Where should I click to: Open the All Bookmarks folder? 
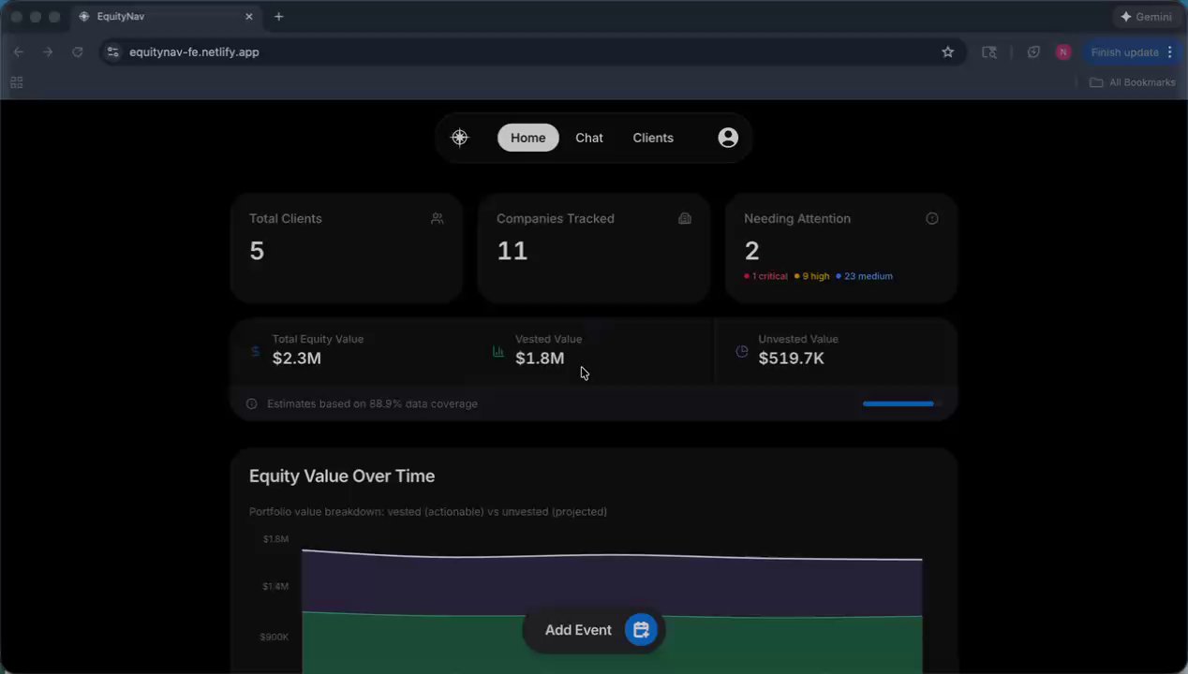(1132, 82)
